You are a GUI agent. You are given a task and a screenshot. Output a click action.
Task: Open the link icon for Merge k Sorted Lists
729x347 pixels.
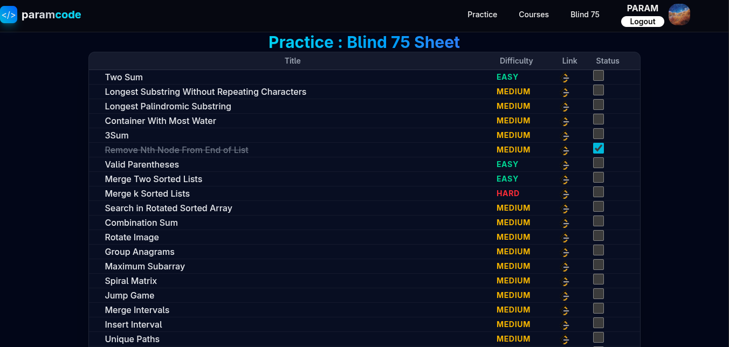tap(566, 195)
